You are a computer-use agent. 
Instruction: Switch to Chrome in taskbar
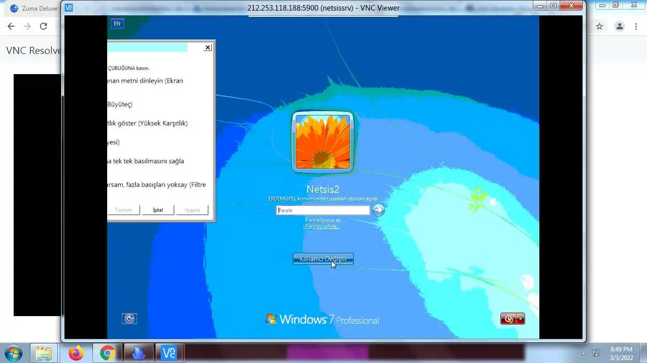(107, 353)
